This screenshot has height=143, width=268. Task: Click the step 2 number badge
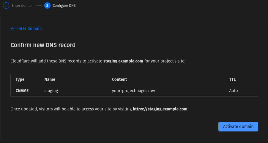(47, 6)
